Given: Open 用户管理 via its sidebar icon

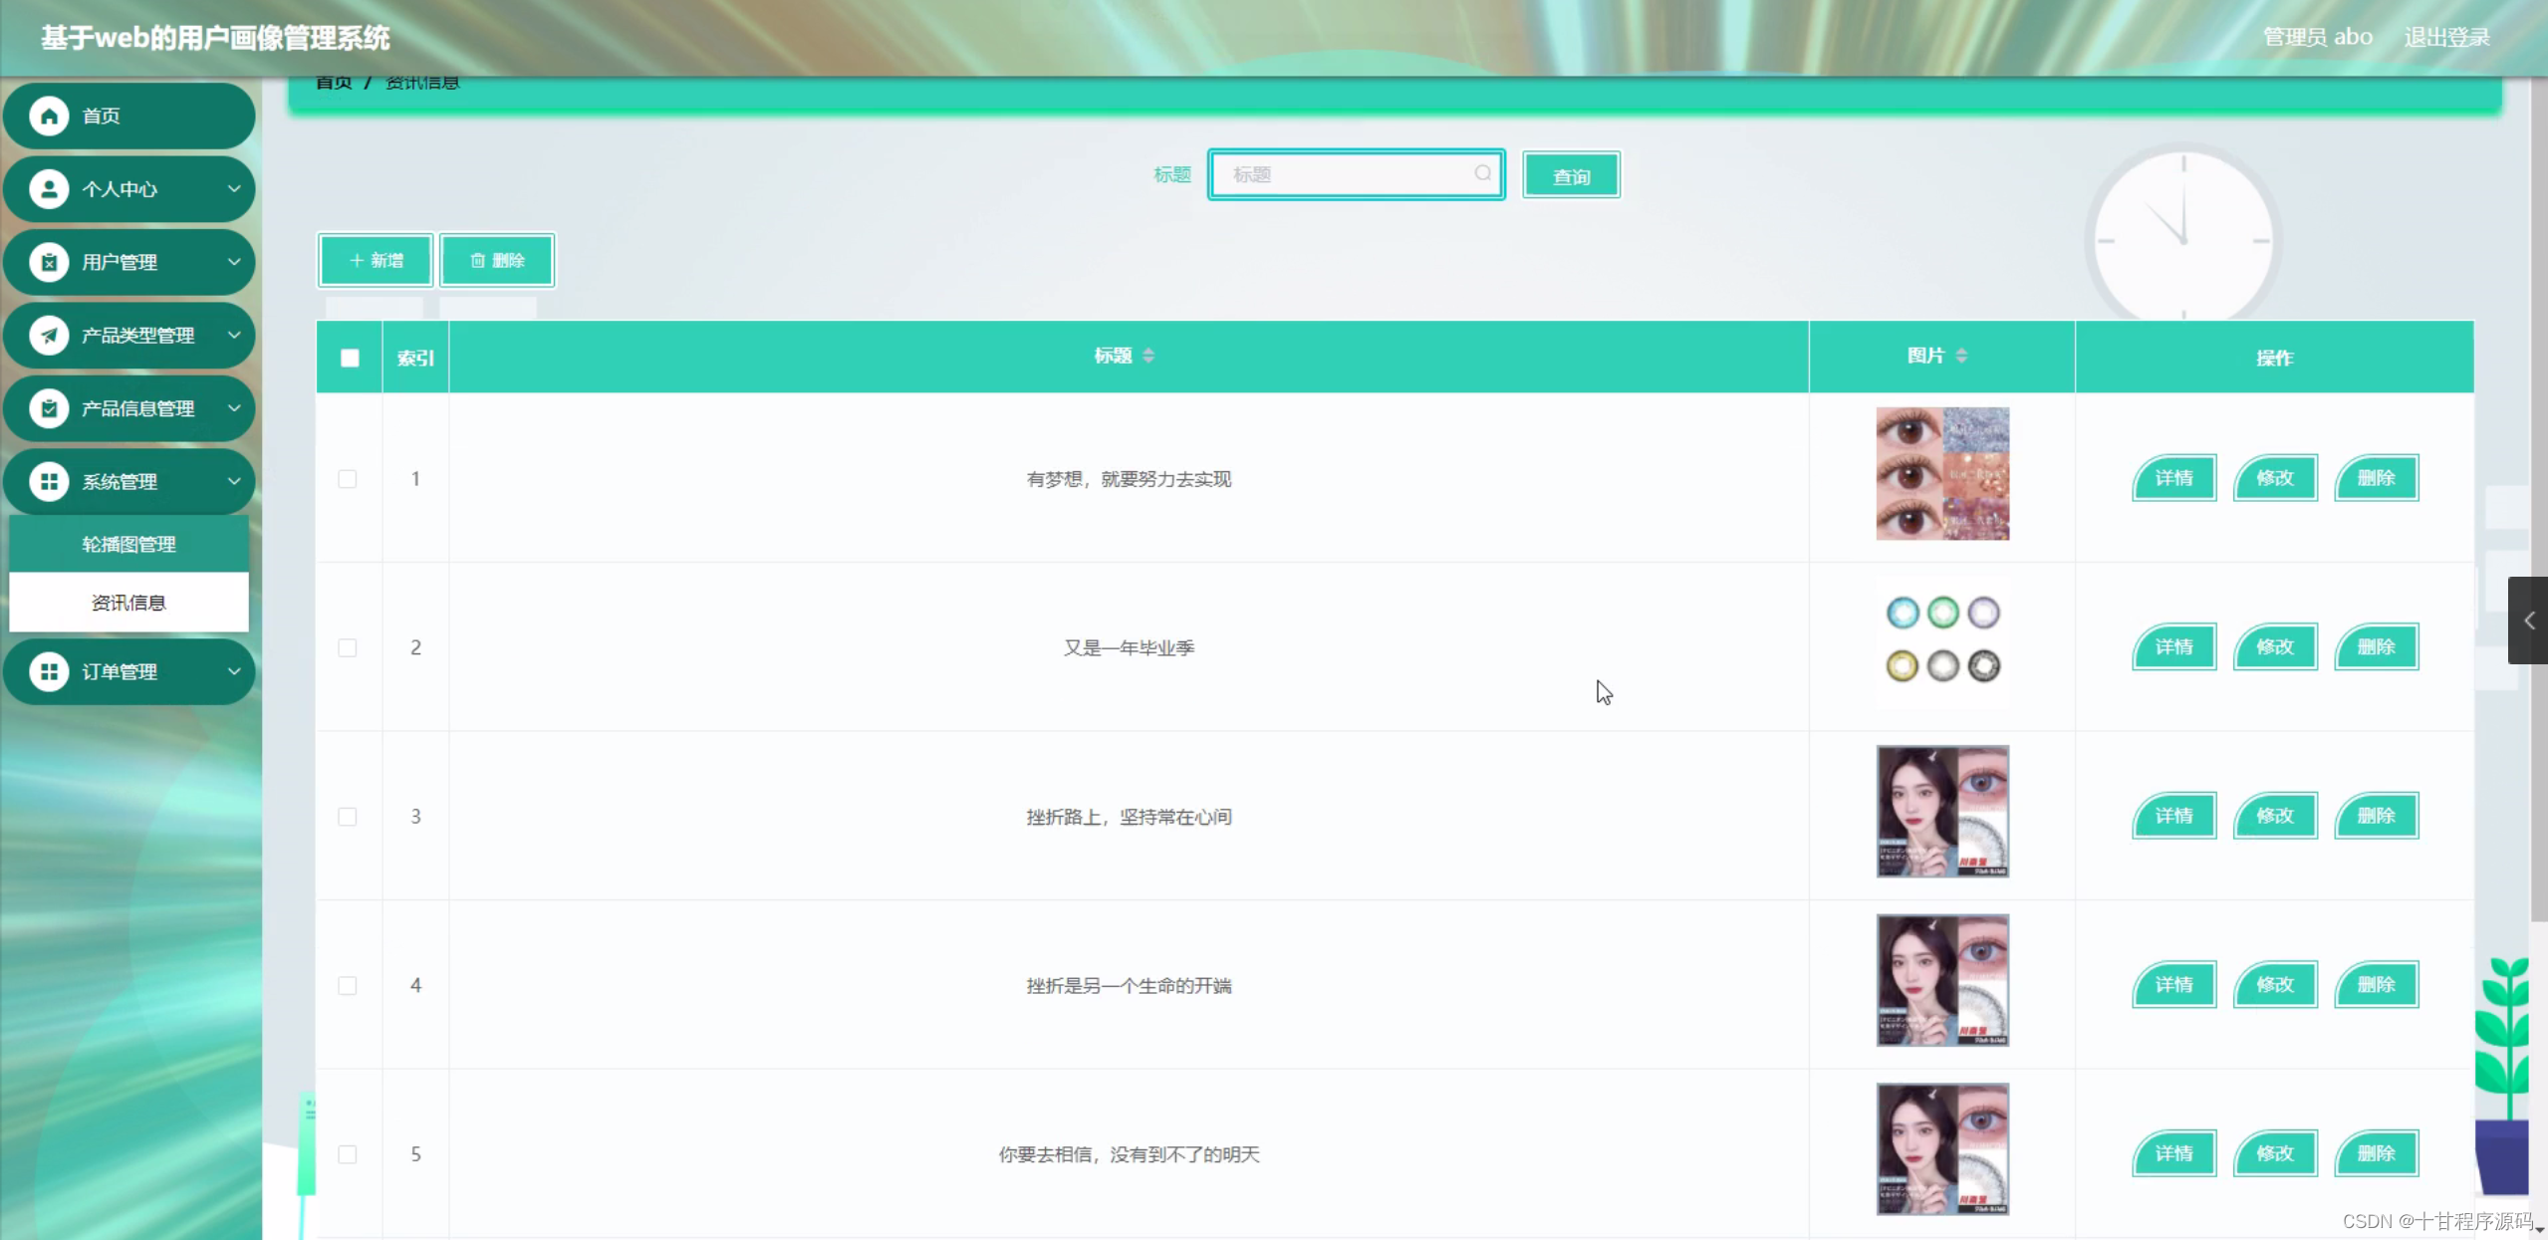Looking at the screenshot, I should click(x=48, y=262).
